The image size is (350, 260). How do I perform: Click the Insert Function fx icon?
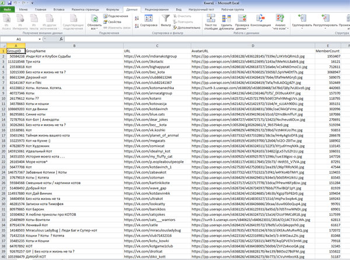62,39
